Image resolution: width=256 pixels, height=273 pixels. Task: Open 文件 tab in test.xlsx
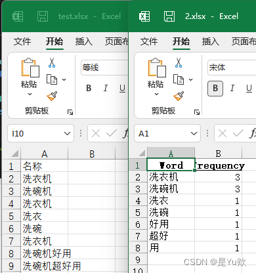22,41
